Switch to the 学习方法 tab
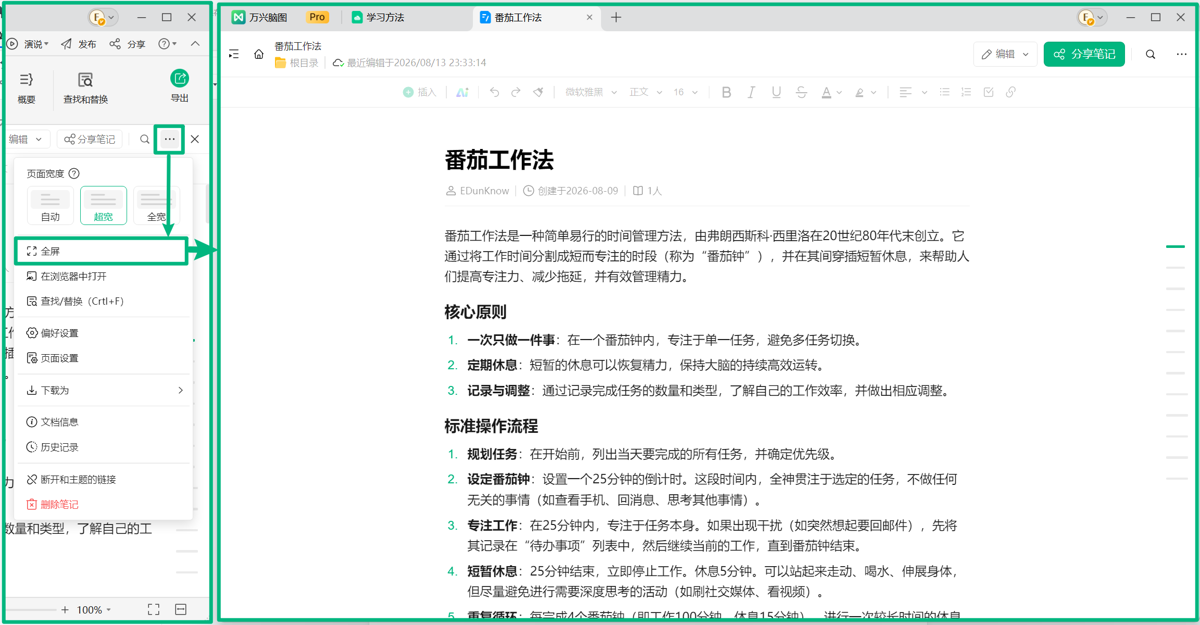 coord(378,17)
